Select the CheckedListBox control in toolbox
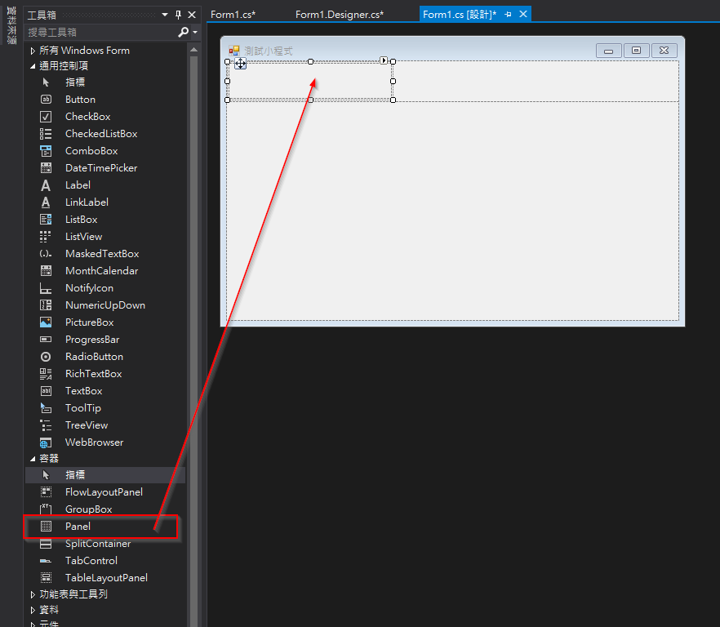Viewport: 720px width, 627px height. point(100,134)
